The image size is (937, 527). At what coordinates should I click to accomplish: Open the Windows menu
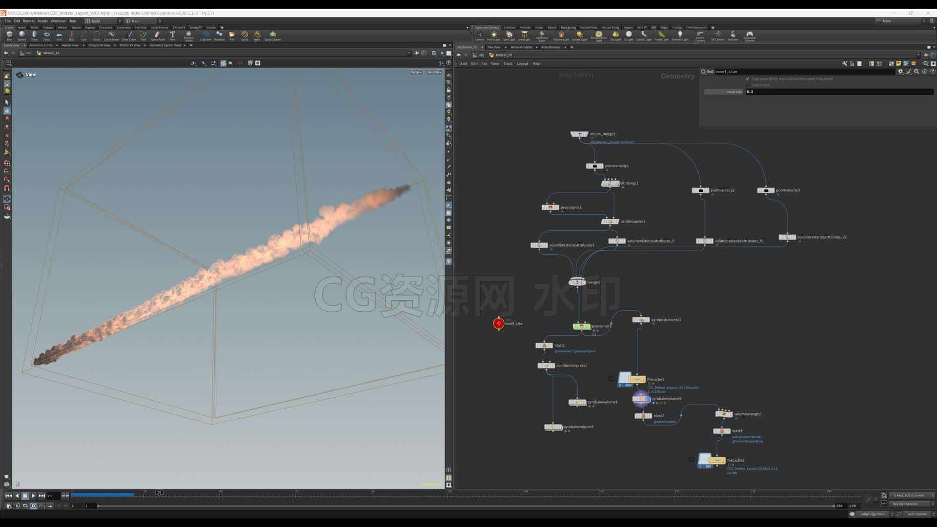[58, 21]
